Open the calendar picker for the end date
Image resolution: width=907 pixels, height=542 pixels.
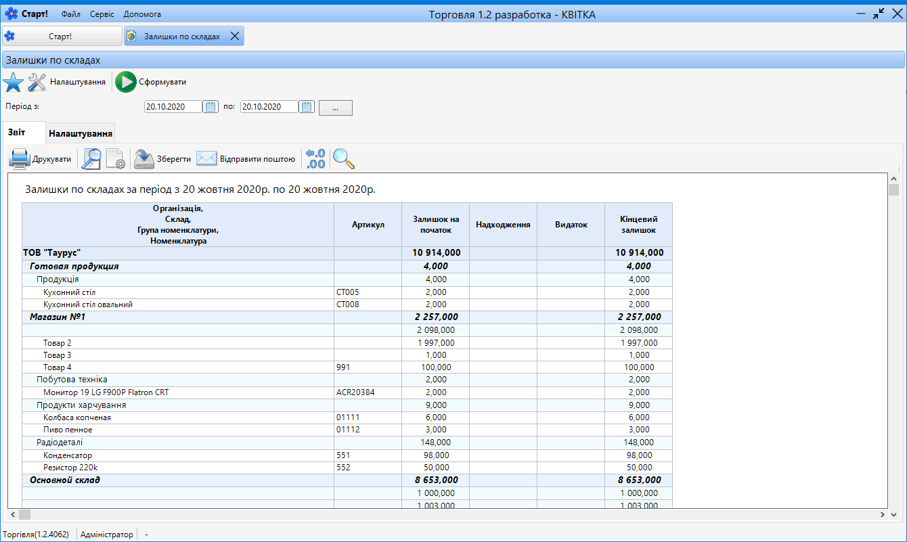[307, 107]
